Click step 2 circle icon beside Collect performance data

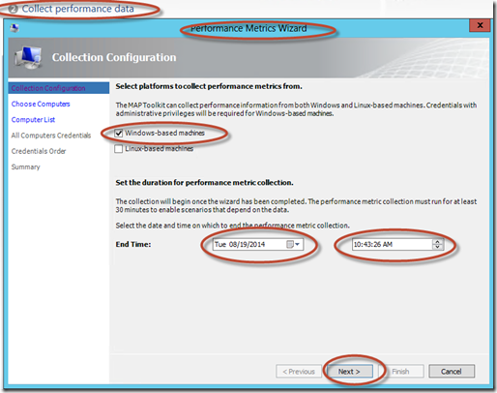pos(13,9)
